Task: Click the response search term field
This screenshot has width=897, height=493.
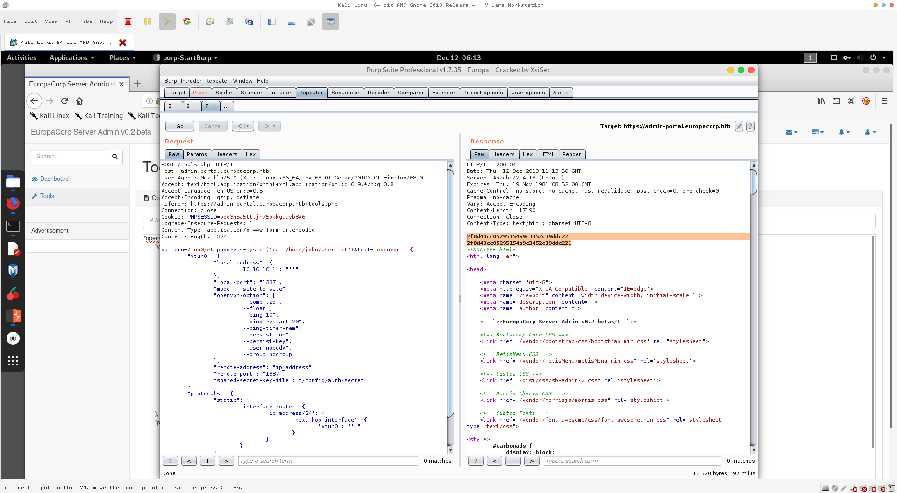Action: [x=633, y=461]
